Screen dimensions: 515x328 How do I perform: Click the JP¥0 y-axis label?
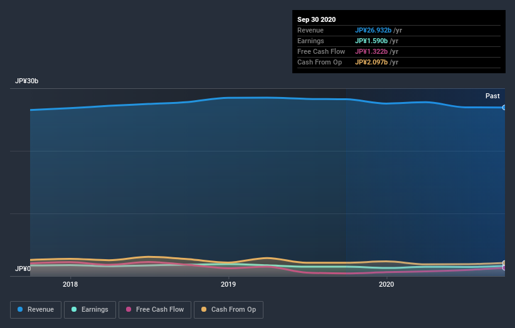(23, 269)
